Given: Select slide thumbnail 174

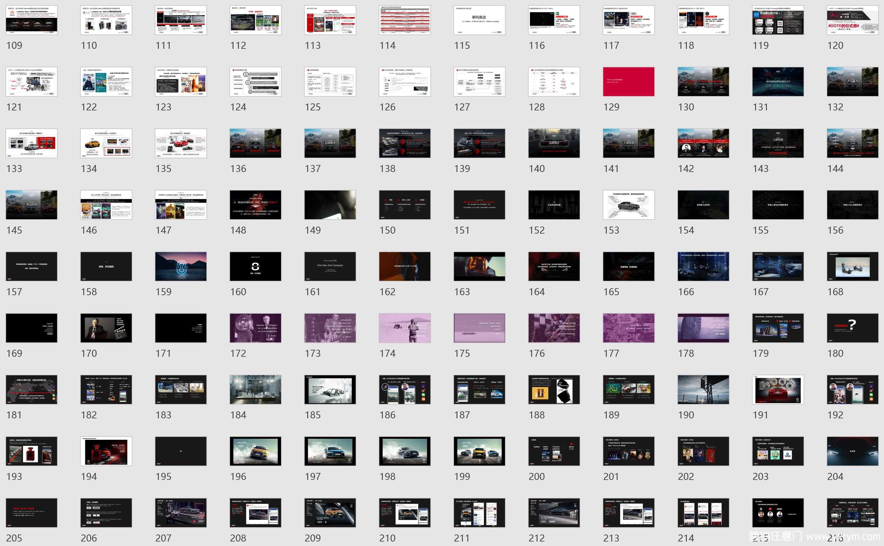Looking at the screenshot, I should tap(405, 328).
